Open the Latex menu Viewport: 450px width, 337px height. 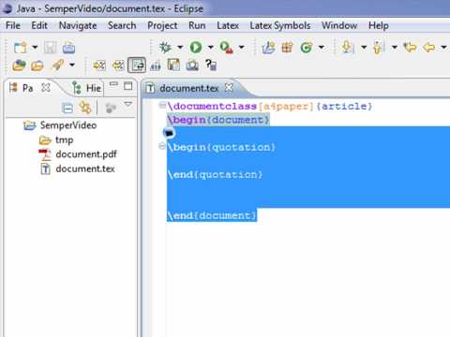[228, 25]
